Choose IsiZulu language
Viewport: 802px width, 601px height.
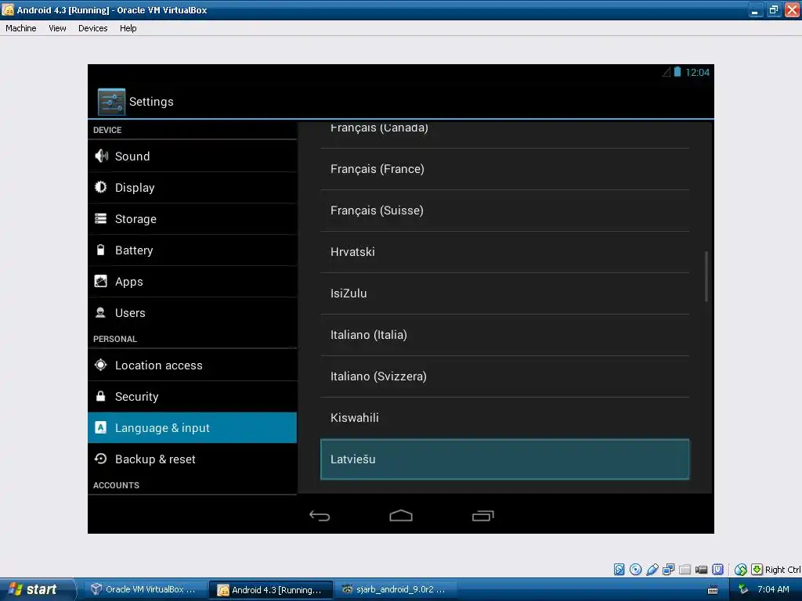coord(504,293)
